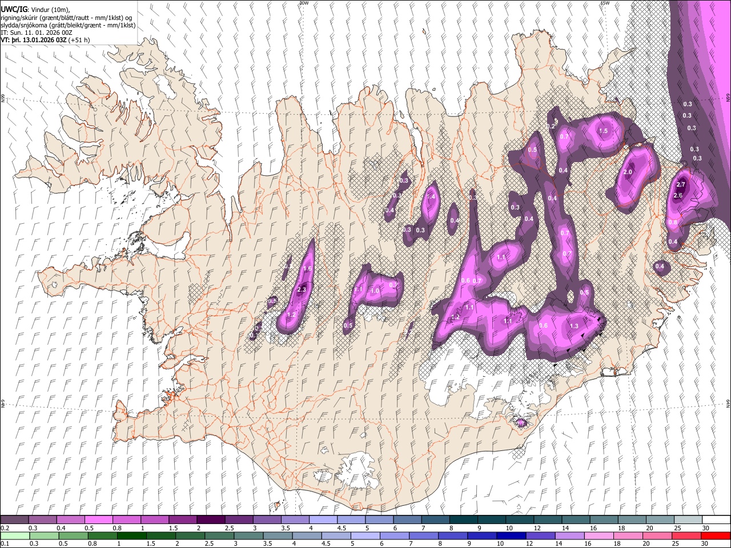Image resolution: width=731 pixels, height=548 pixels.
Task: Click the lower legend swatch starting at 25
Action: [x=686, y=536]
